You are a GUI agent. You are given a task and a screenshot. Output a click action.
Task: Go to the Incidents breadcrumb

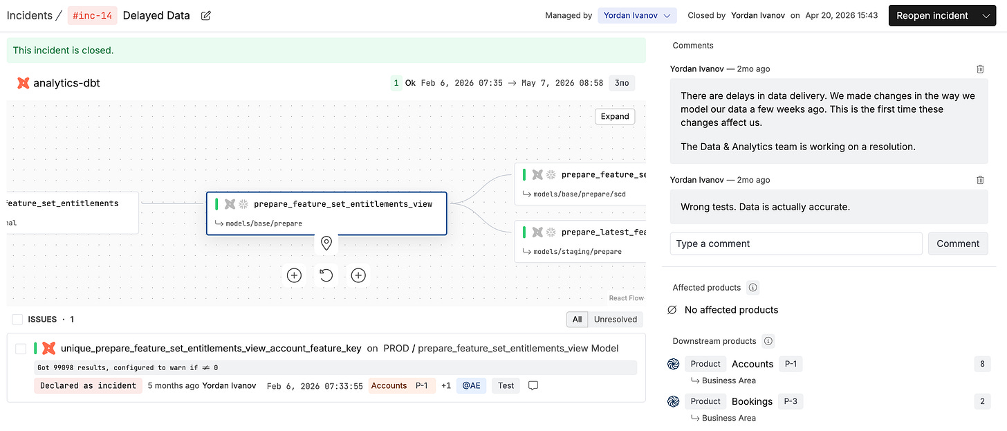point(29,15)
